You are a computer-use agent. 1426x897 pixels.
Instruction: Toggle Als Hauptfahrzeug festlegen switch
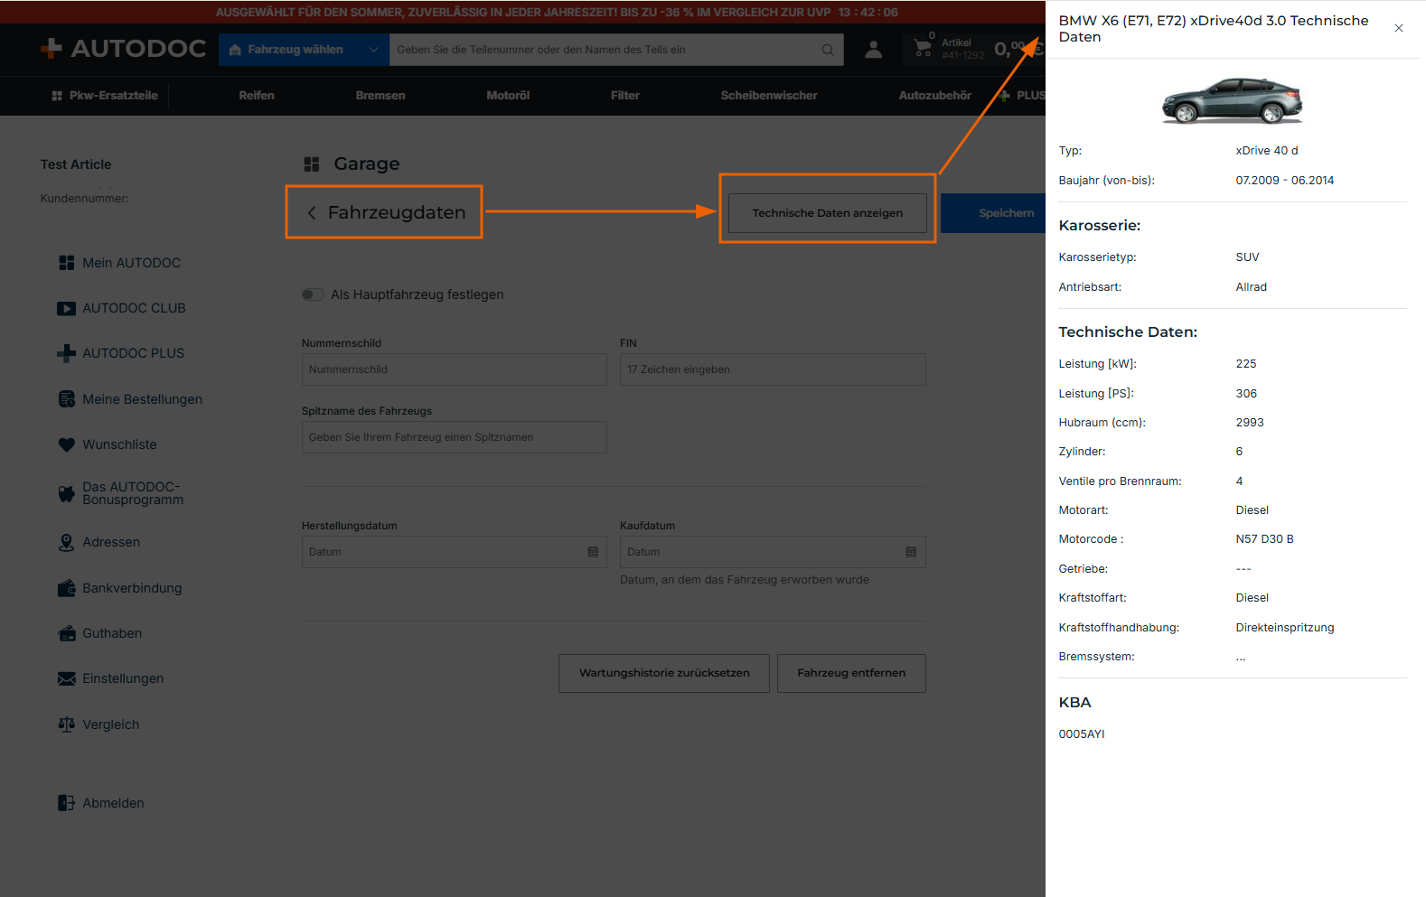coord(313,294)
